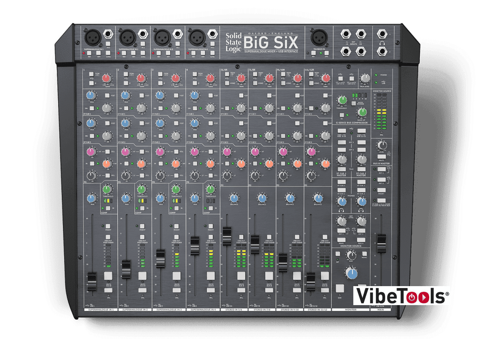Click the 7L/8R blue BALANCE knob
The width and height of the screenshot is (484, 339).
click(x=262, y=198)
